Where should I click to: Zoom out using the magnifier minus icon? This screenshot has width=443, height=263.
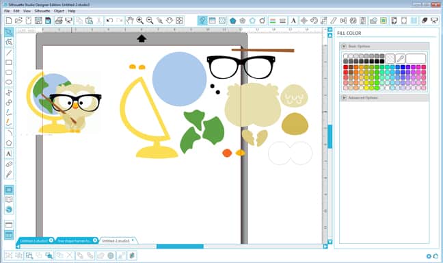[150, 21]
